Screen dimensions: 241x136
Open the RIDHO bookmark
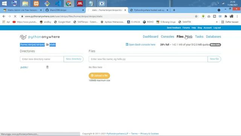148,22
